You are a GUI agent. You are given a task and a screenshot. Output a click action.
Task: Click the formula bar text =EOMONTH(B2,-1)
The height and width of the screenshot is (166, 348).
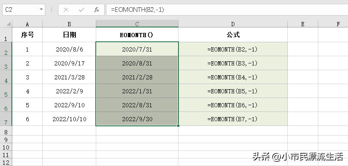click(137, 10)
